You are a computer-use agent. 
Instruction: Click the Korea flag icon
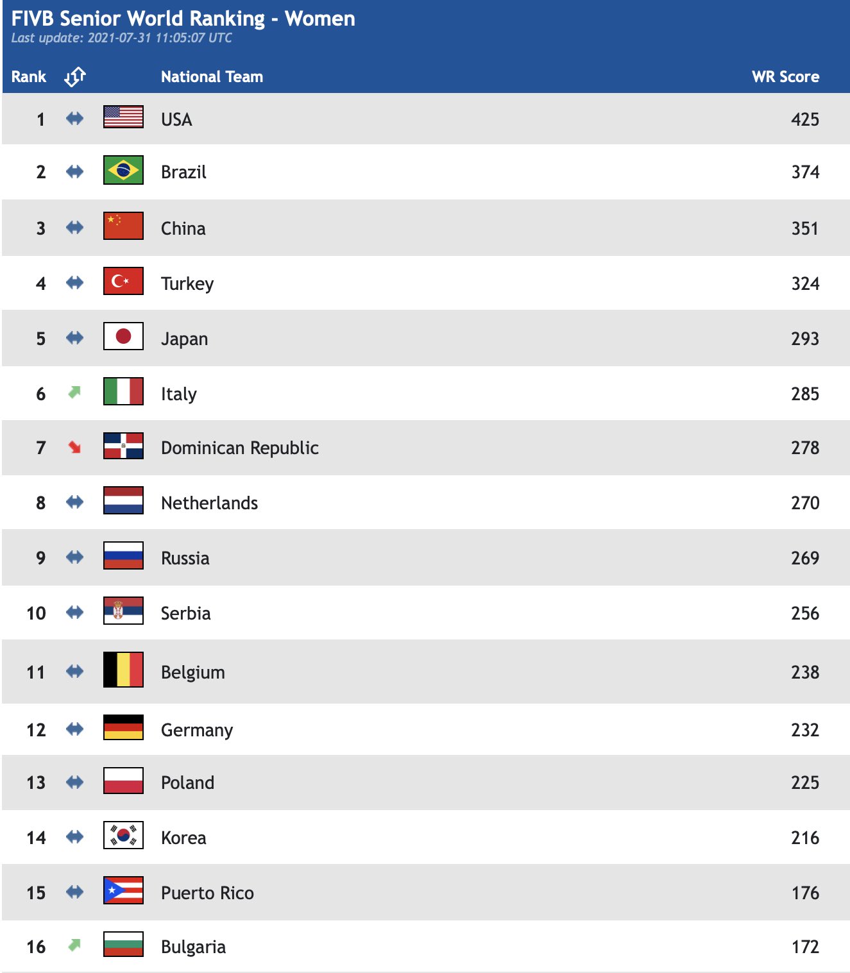point(123,835)
